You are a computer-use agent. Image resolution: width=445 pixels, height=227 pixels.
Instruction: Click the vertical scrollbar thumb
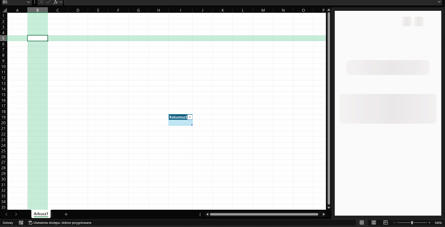[329, 109]
